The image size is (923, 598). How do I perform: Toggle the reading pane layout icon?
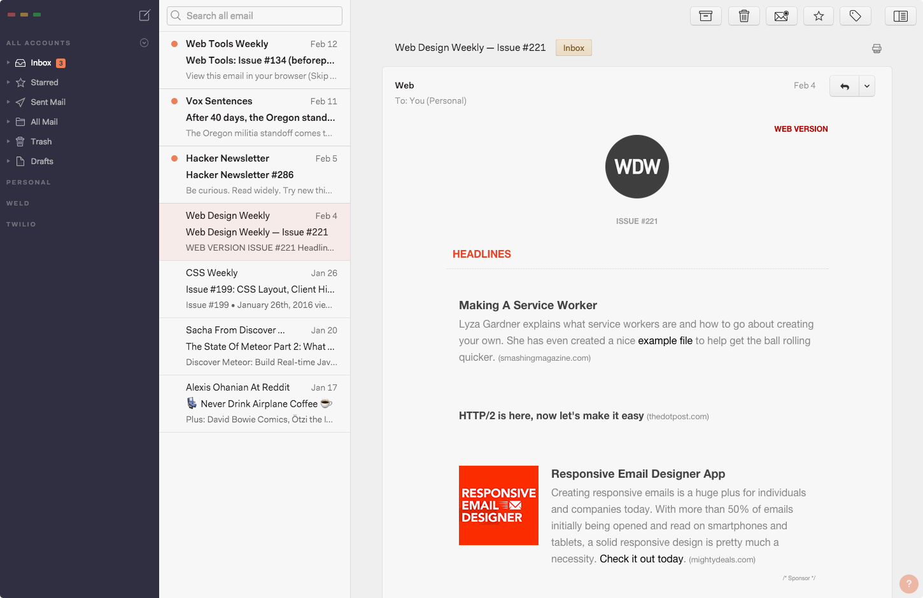[x=901, y=16]
